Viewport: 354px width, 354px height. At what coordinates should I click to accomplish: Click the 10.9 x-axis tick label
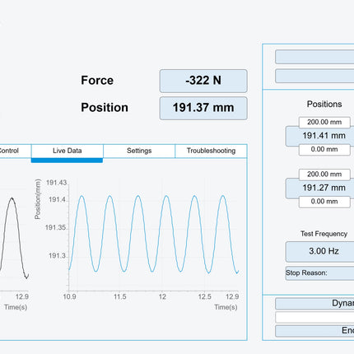pyautogui.click(x=69, y=297)
